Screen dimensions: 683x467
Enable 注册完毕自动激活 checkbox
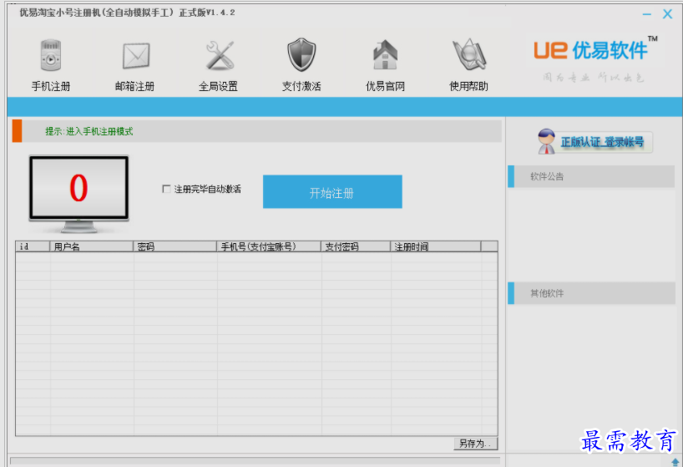click(166, 189)
